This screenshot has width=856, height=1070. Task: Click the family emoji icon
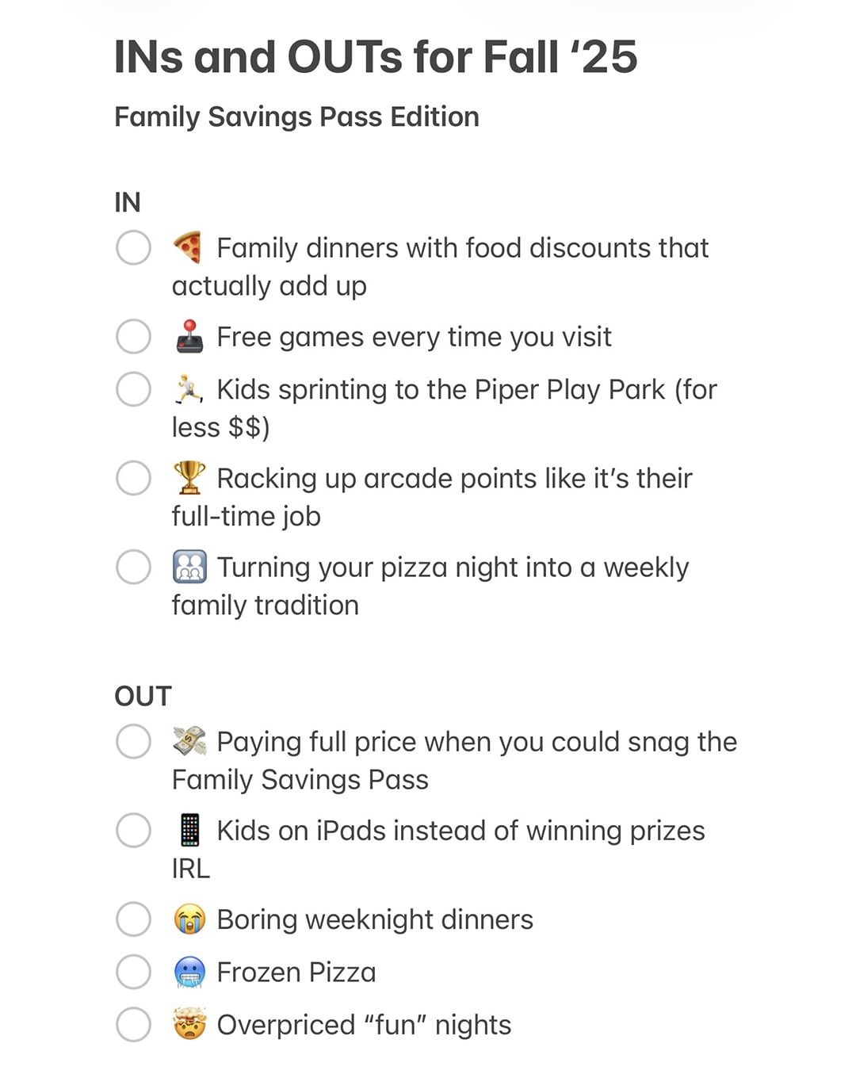189,567
